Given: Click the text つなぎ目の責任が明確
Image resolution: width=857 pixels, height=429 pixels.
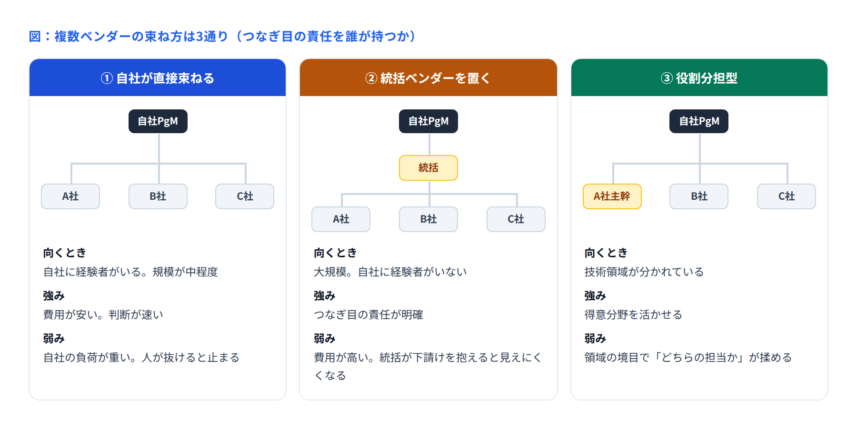Looking at the screenshot, I should [x=369, y=315].
